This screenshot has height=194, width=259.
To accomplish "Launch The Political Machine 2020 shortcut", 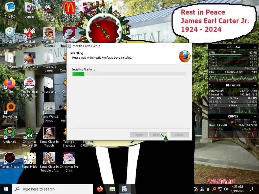I will 29,87.
